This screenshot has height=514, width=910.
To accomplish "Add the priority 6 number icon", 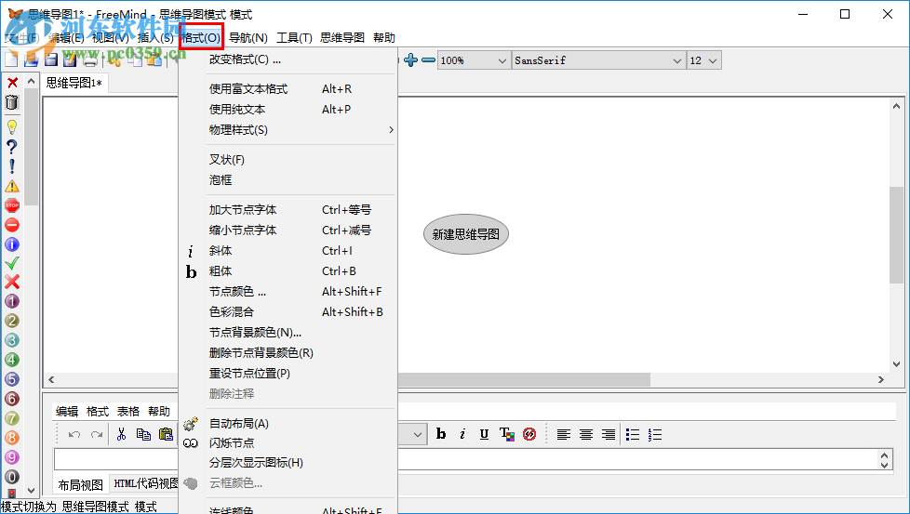I will pos(12,399).
